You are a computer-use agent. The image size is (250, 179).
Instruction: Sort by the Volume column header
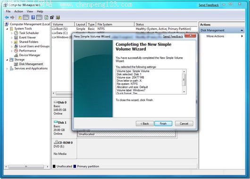tap(63, 24)
